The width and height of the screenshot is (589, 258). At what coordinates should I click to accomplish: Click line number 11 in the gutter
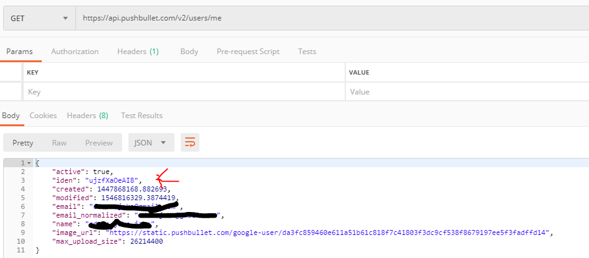[21, 250]
